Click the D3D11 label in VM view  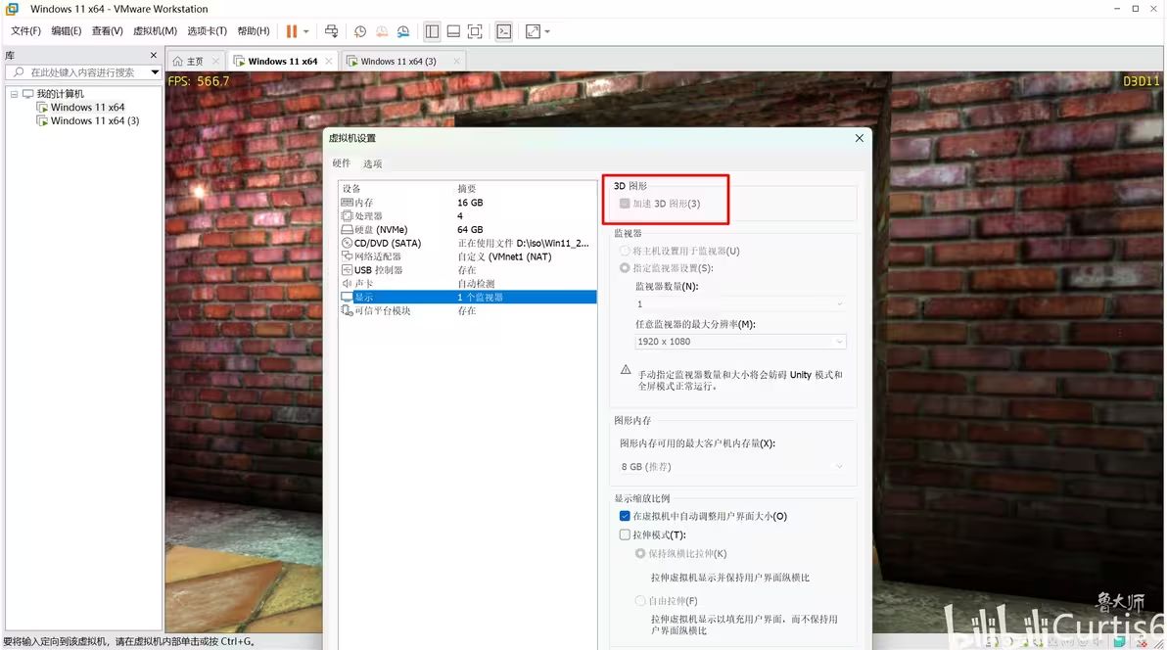(1141, 81)
